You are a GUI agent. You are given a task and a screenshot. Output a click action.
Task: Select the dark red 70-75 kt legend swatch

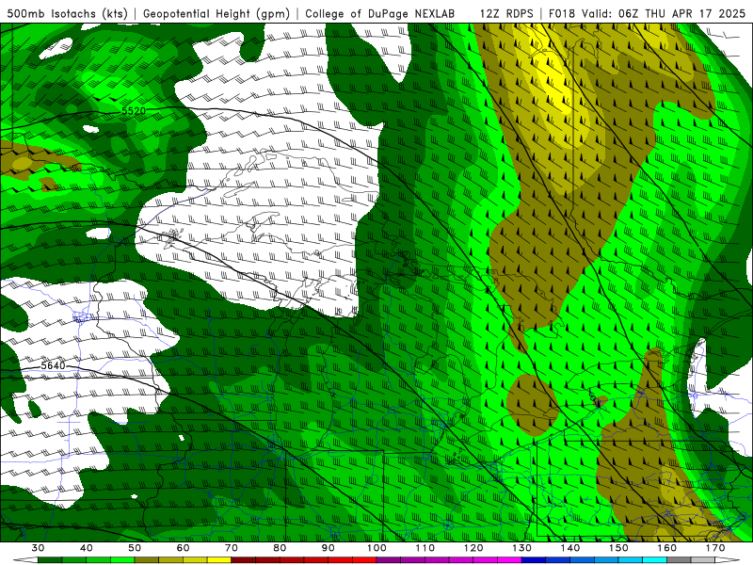click(244, 559)
